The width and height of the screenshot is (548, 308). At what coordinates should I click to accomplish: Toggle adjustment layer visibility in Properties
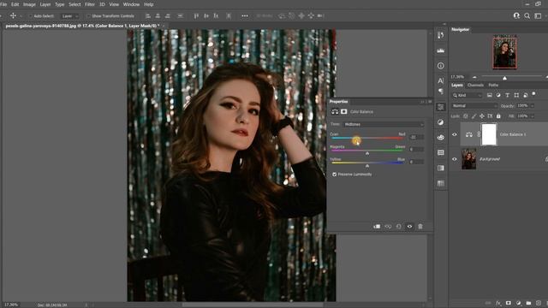pyautogui.click(x=409, y=226)
